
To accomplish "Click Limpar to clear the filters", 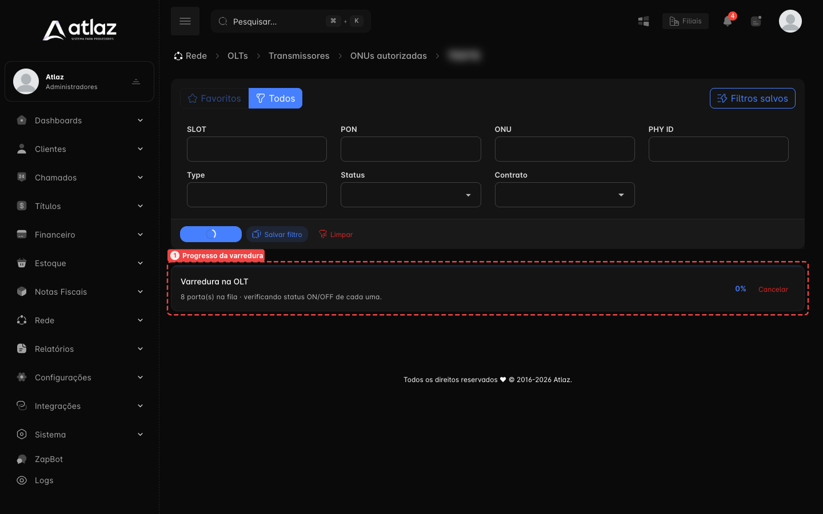I will [x=336, y=234].
